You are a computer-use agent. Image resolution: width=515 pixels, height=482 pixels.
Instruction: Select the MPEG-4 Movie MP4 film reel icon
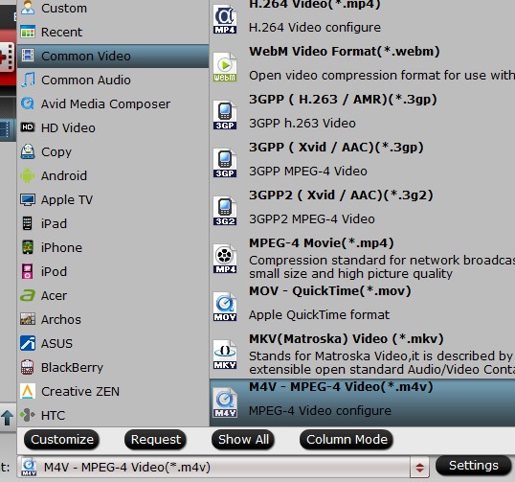225,259
